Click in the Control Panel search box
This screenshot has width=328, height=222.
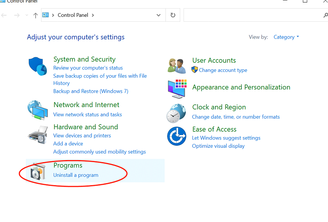253,15
